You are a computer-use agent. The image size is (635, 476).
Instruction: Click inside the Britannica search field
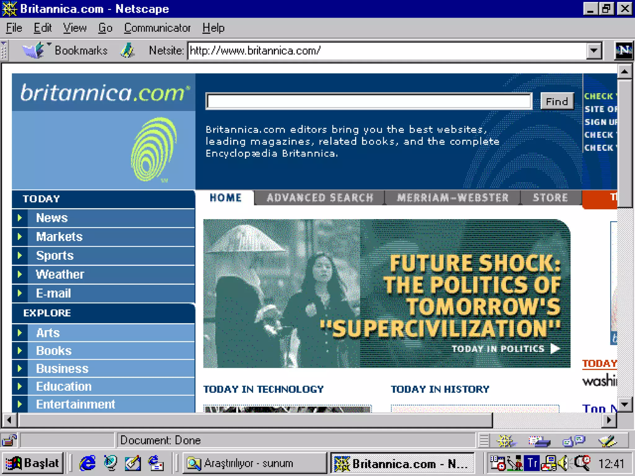click(x=368, y=101)
